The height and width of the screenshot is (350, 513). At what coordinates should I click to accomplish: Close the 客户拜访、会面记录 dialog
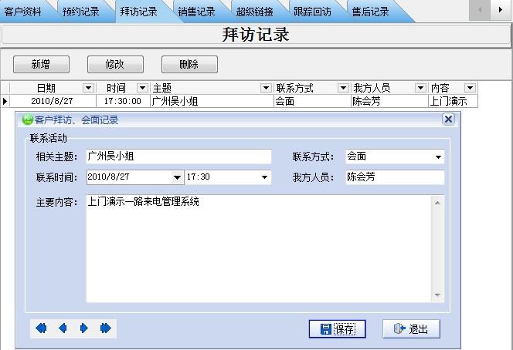click(448, 119)
